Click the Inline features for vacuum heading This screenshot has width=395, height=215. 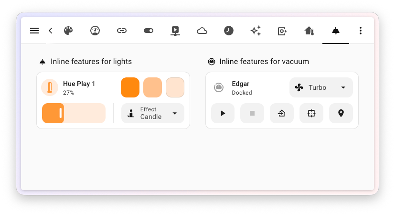point(264,62)
